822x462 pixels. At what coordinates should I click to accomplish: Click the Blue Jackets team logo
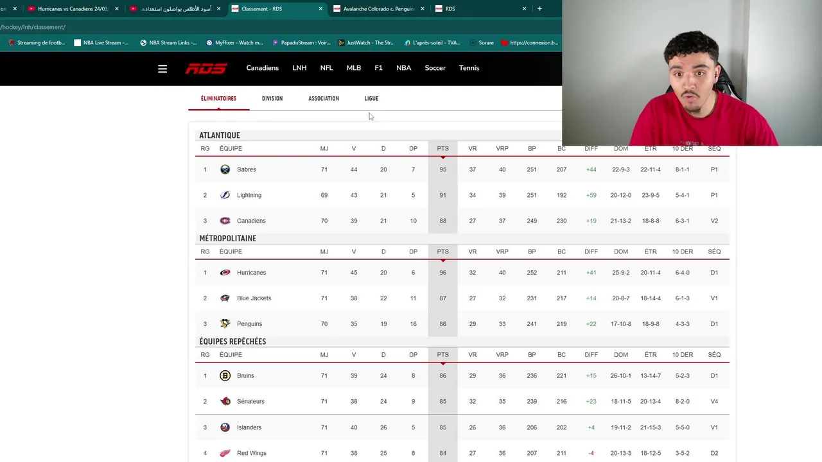pos(225,298)
